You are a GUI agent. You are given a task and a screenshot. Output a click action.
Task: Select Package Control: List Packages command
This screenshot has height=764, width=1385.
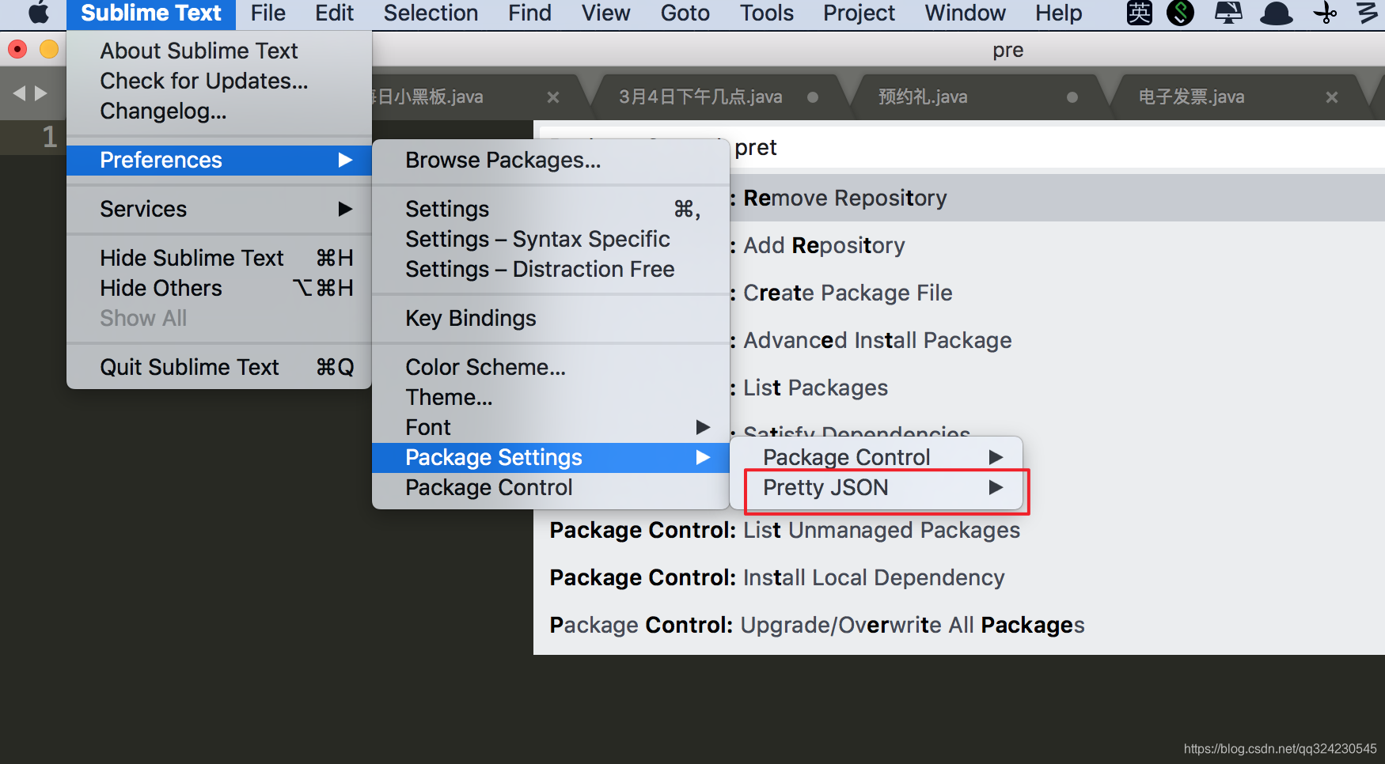(815, 388)
